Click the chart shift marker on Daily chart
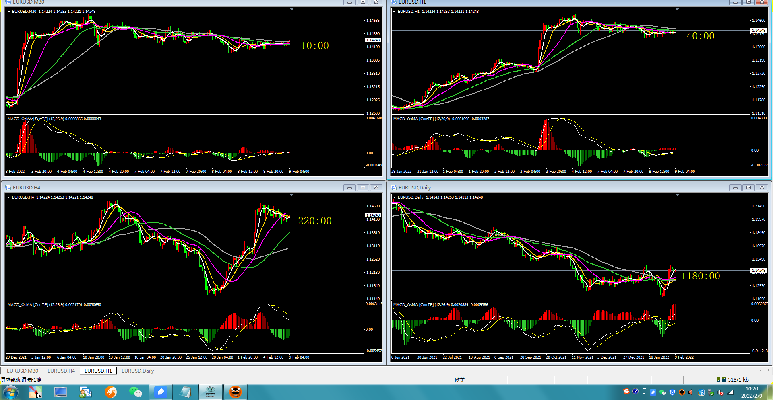This screenshot has height=400, width=773. [677, 195]
